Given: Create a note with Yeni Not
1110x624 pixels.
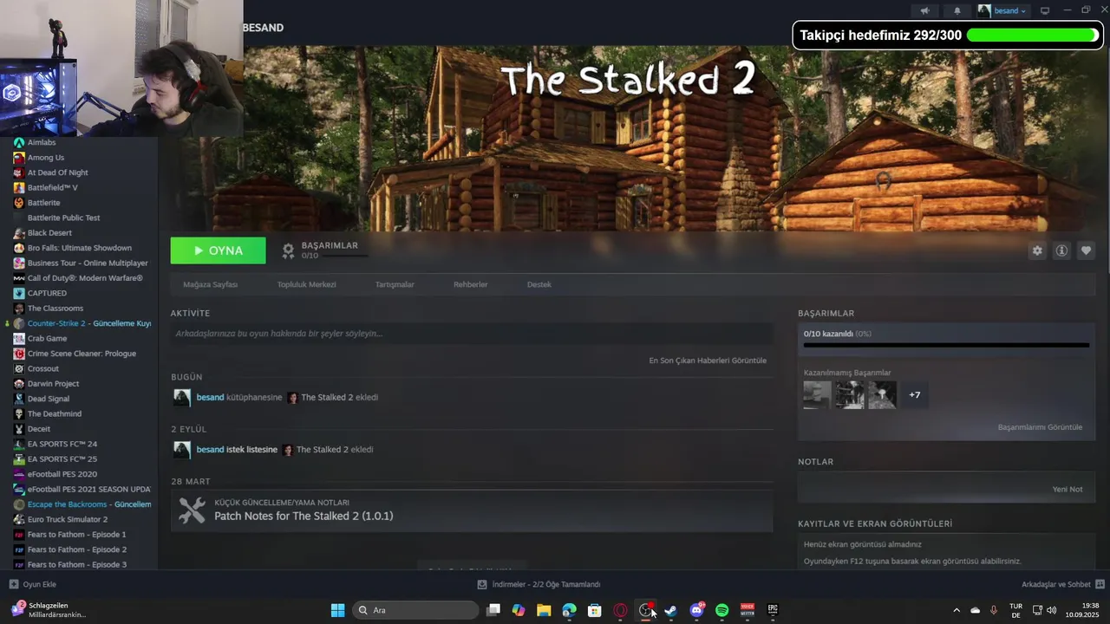Looking at the screenshot, I should (1068, 489).
